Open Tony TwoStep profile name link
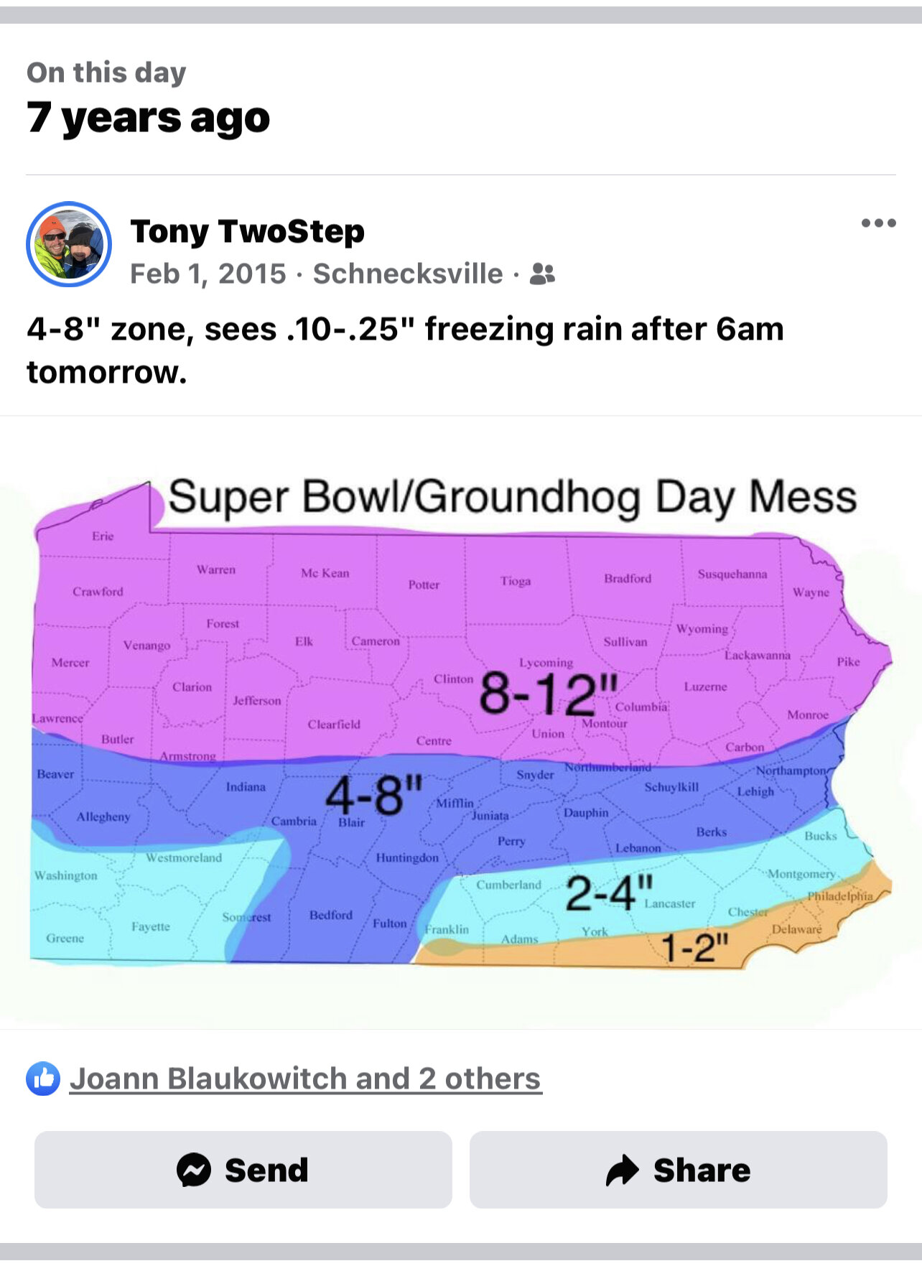This screenshot has height=1271, width=922. coord(248,231)
